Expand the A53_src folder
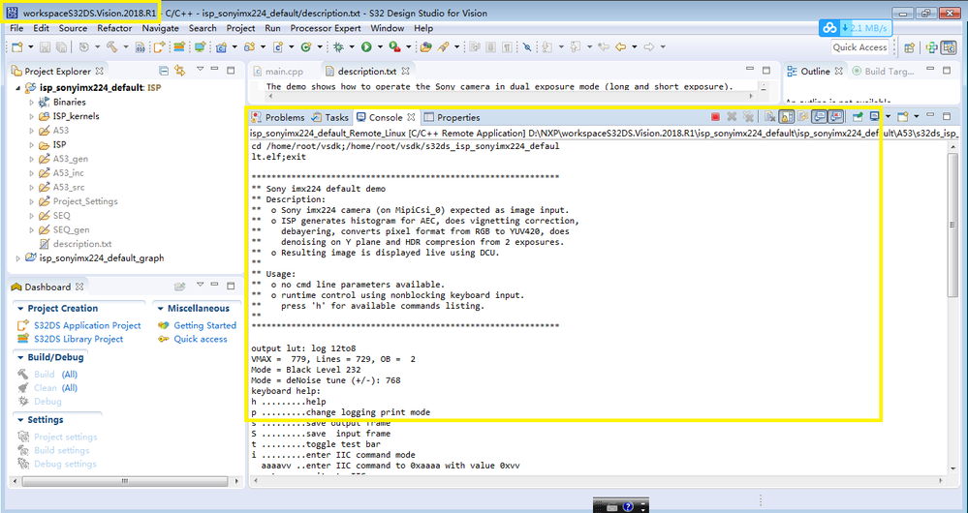Viewport: 968px width, 513px height. pyautogui.click(x=31, y=187)
